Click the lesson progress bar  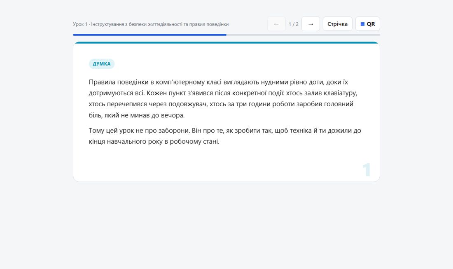tap(226, 35)
